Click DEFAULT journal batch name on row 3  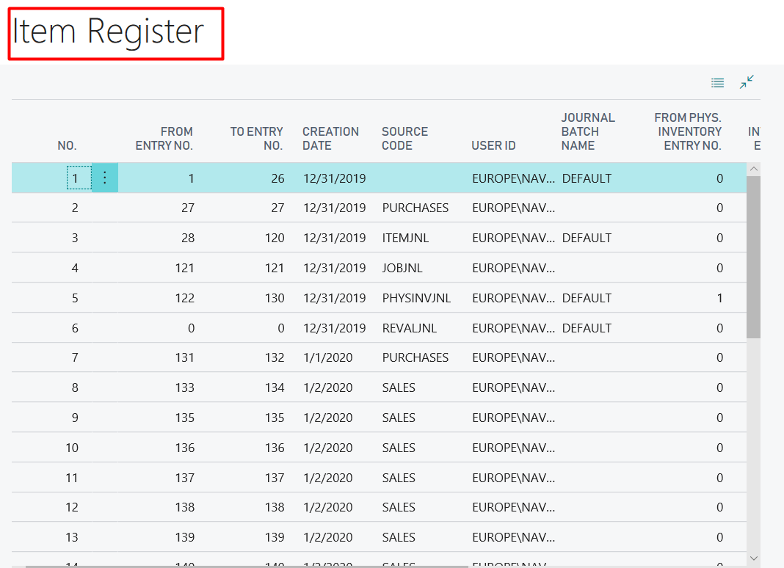tap(587, 238)
